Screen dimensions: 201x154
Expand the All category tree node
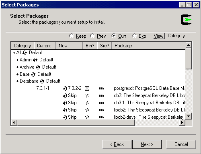14,53
